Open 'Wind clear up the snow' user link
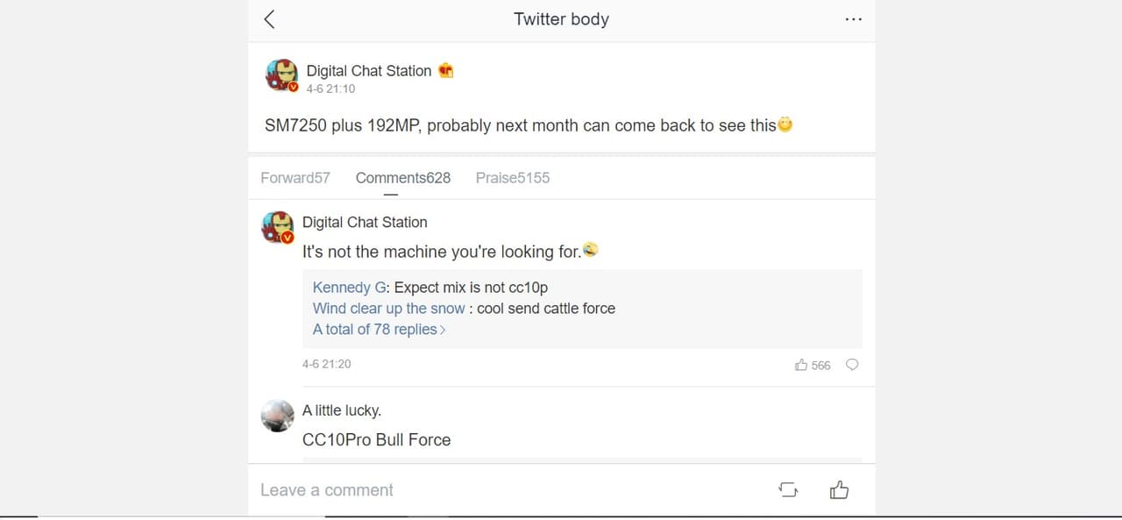Viewport: 1122px width, 520px height. [388, 309]
